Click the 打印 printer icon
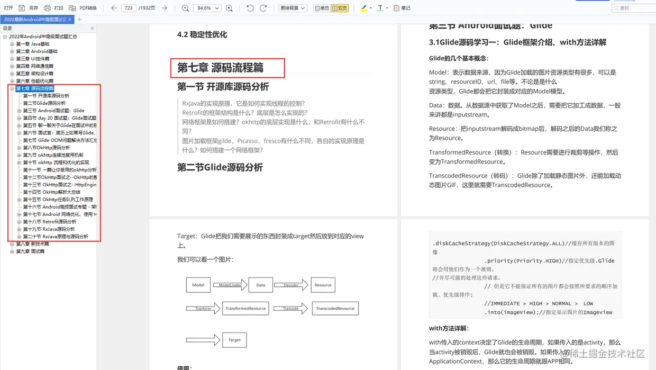Viewport: 656px width, 370px height. pos(47,8)
